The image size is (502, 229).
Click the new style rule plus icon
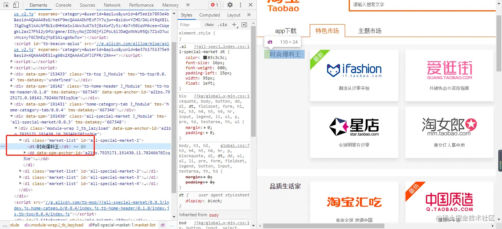(x=235, y=25)
